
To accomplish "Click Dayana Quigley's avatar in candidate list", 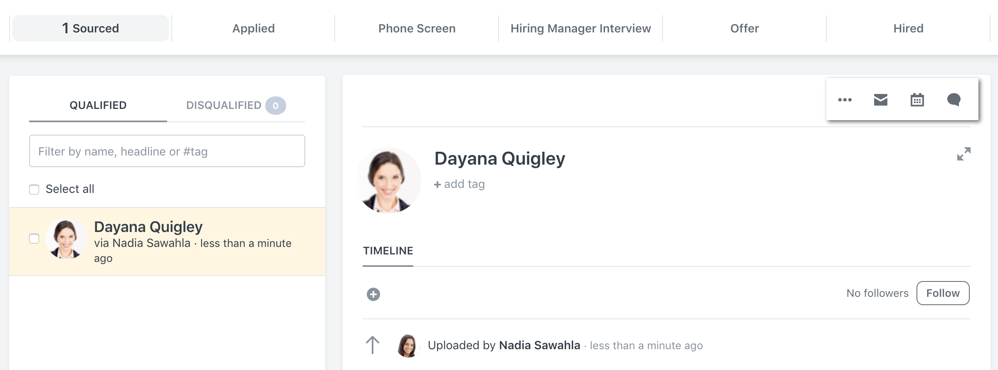I will pos(66,239).
